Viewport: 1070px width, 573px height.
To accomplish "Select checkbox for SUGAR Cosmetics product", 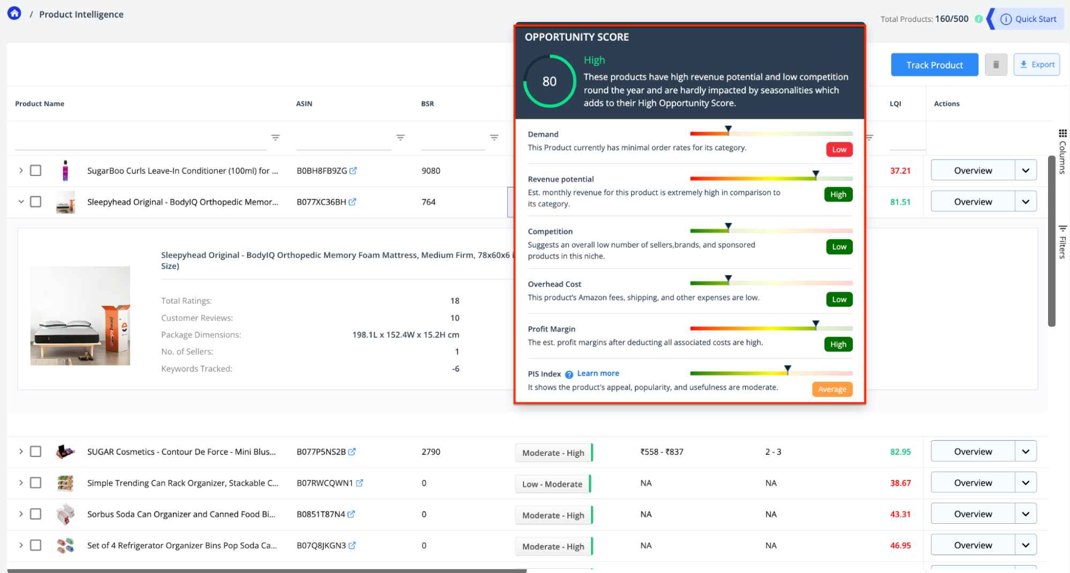I will [36, 452].
